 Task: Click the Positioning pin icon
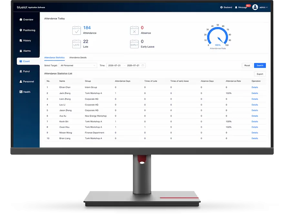pyautogui.click(x=21, y=30)
